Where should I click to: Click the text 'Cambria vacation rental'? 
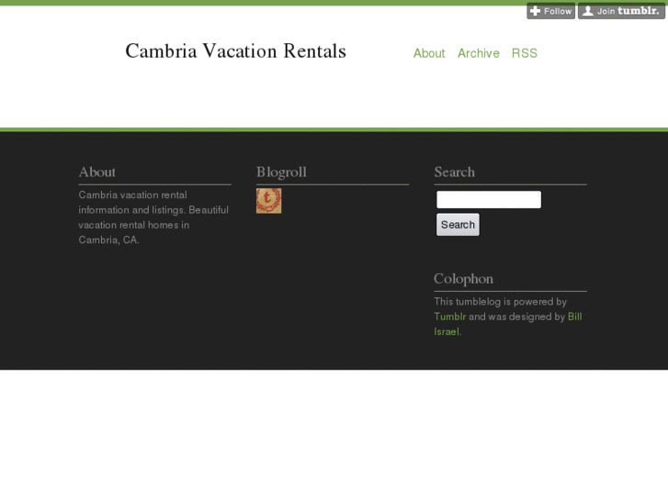click(x=132, y=194)
